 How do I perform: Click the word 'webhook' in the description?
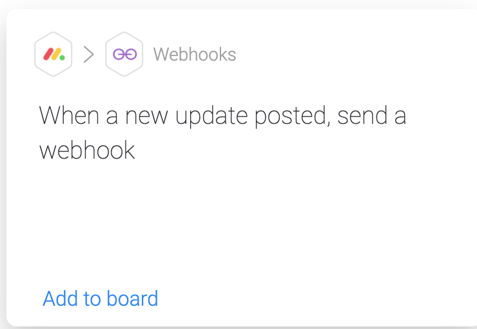pyautogui.click(x=87, y=150)
